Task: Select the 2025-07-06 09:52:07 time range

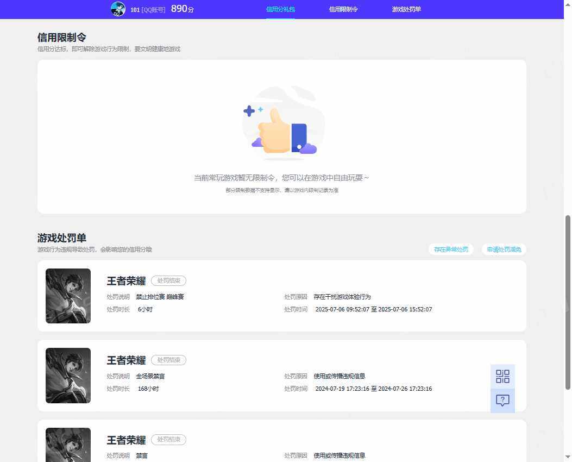Action: (374, 309)
